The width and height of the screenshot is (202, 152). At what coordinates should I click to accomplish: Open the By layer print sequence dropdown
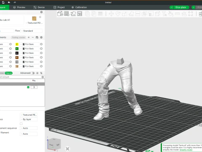pyautogui.click(x=29, y=119)
